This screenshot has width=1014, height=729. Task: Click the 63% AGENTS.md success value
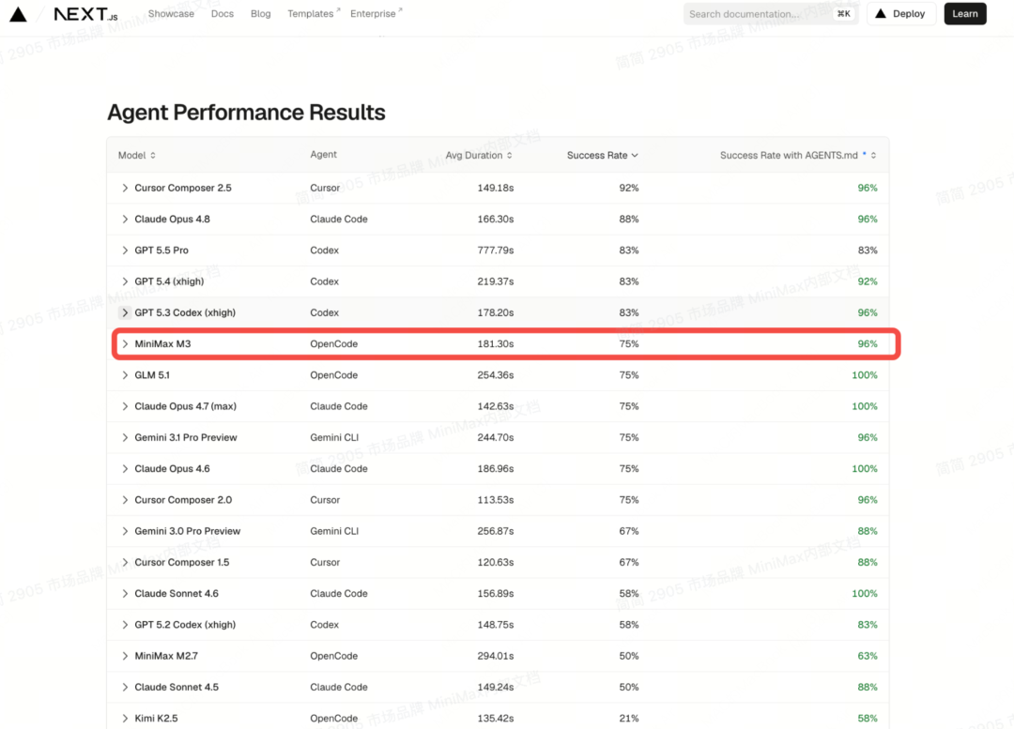click(868, 656)
